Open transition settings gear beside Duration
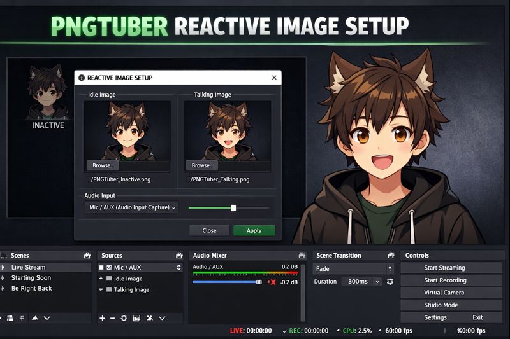510x339 pixels. coord(390,281)
